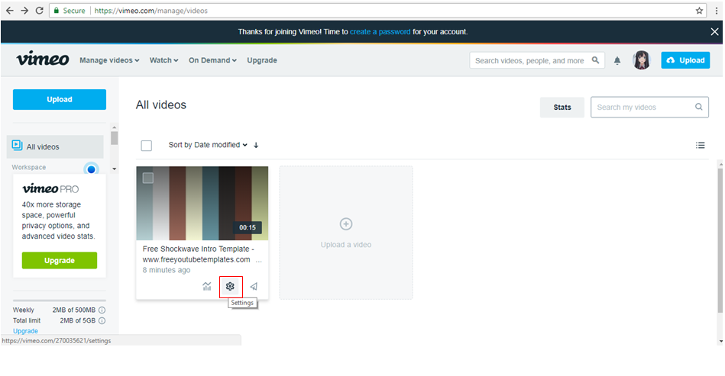The width and height of the screenshot is (725, 376).
Task: Click the plus icon to upload a video
Action: pyautogui.click(x=346, y=224)
